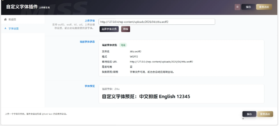
Task: Click the file name value zitiu.woff2
Action: (x=136, y=52)
